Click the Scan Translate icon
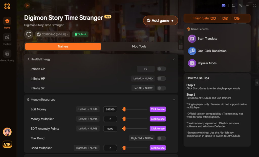This screenshot has height=157, width=259. click(x=192, y=39)
